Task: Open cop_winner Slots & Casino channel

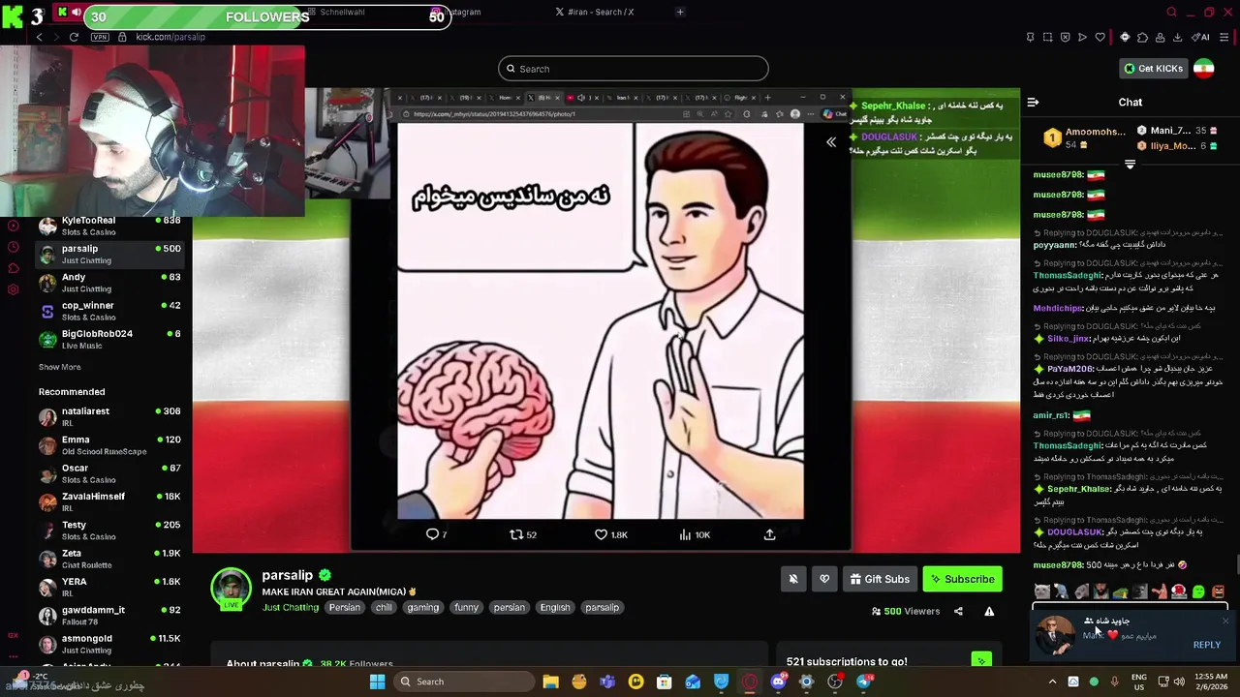Action: (109, 311)
